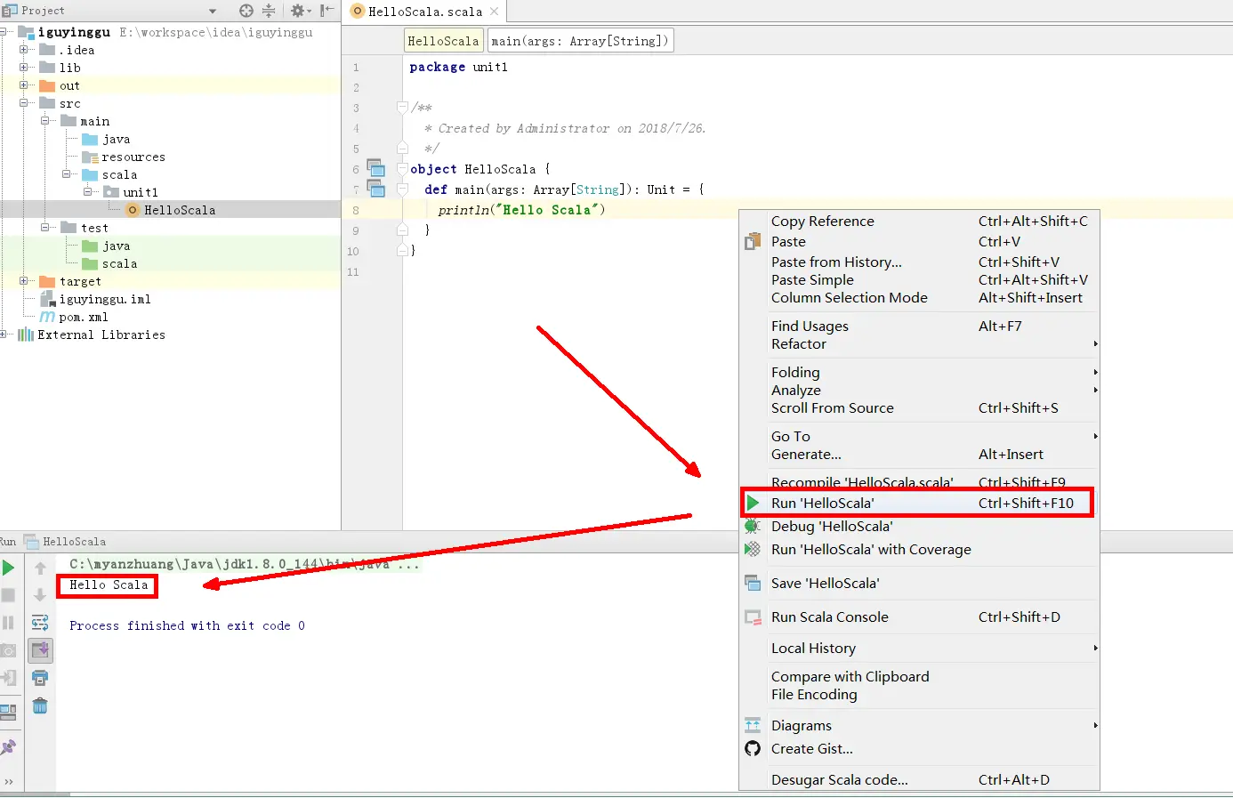Click the Paste clipboard icon in context menu

753,241
